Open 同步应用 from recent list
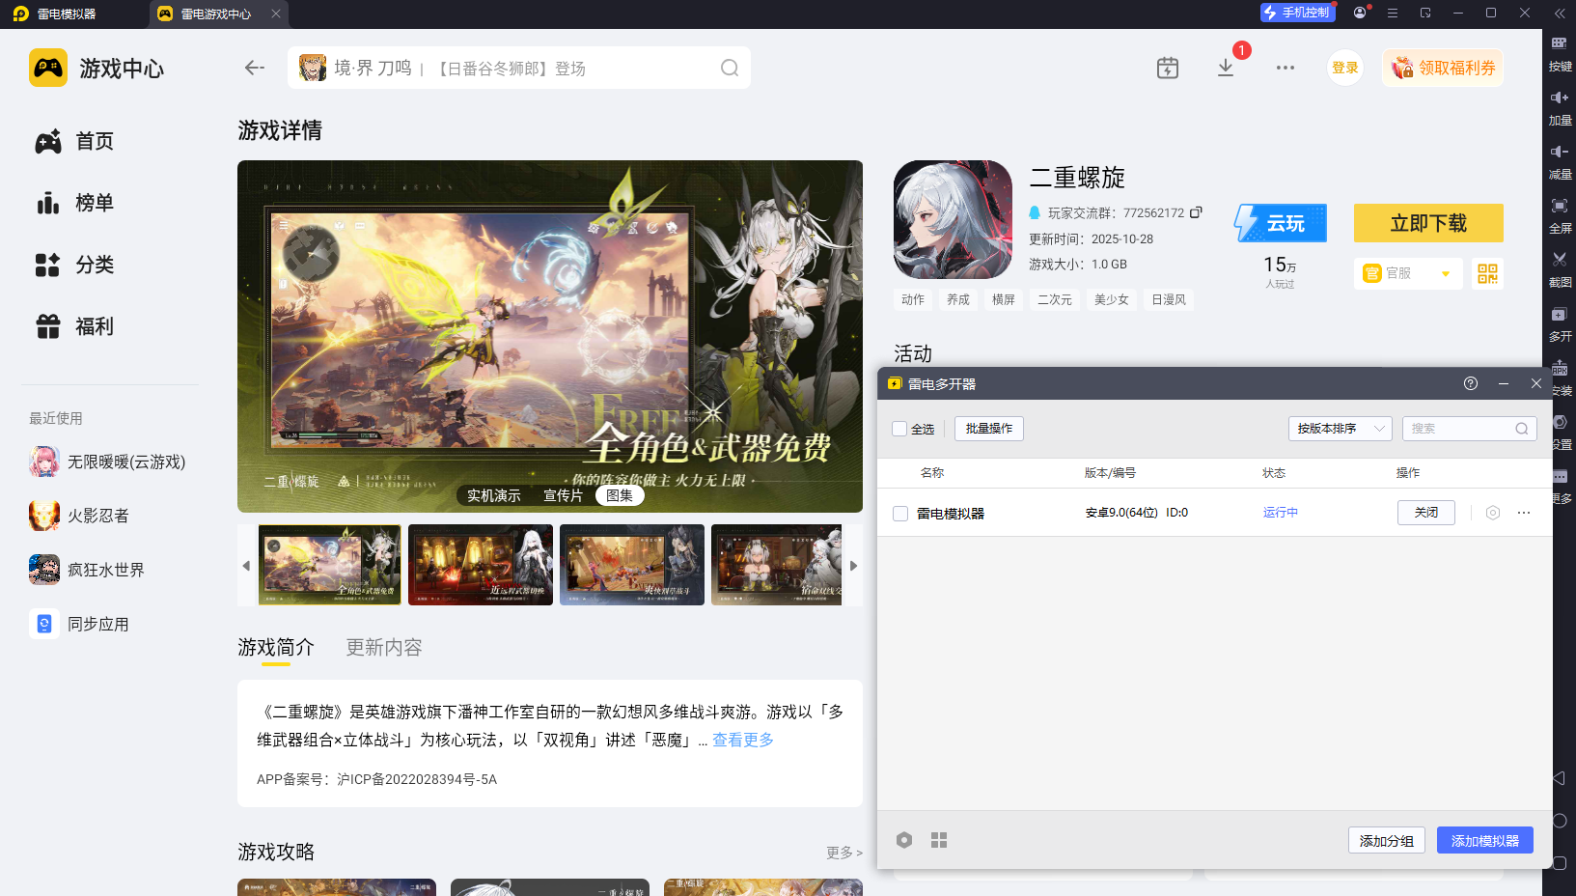Screen dimensions: 1576x896 (x=79, y=625)
